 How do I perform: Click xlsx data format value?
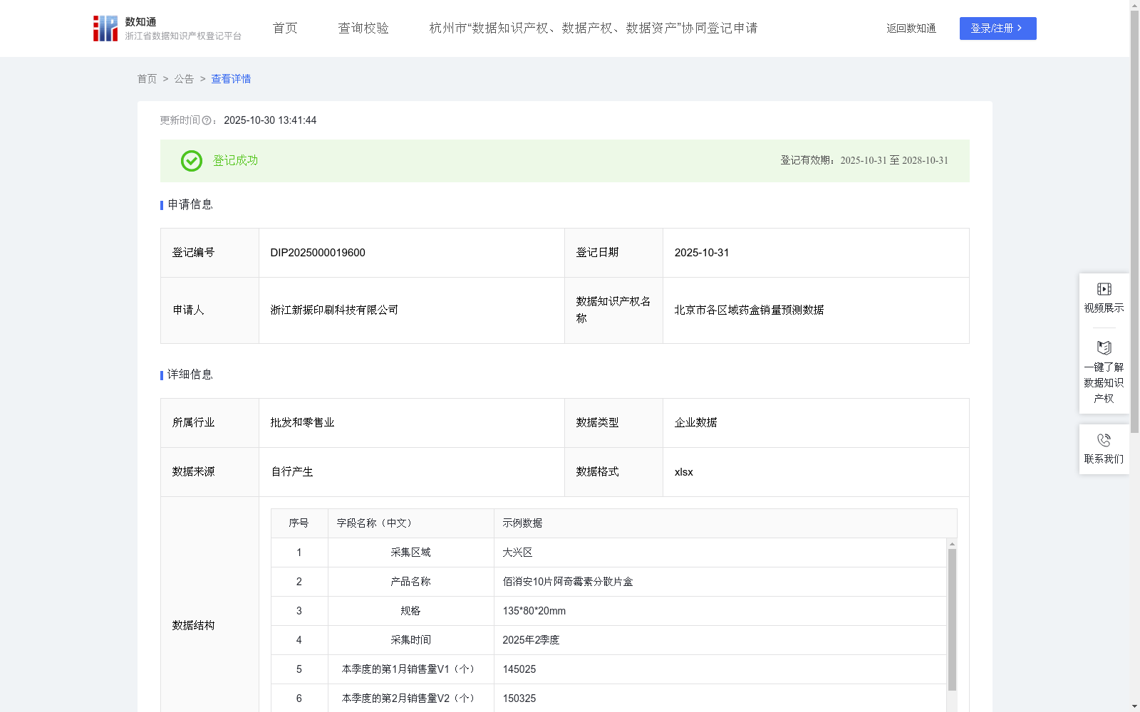(684, 472)
